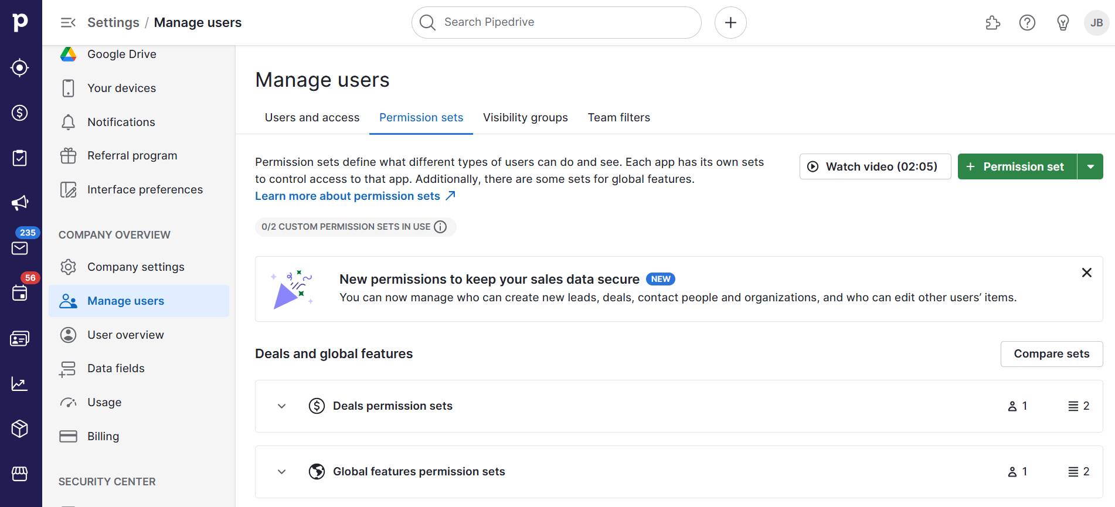The height and width of the screenshot is (507, 1115).
Task: Open calendar activities icon with 56 badge
Action: 20,292
